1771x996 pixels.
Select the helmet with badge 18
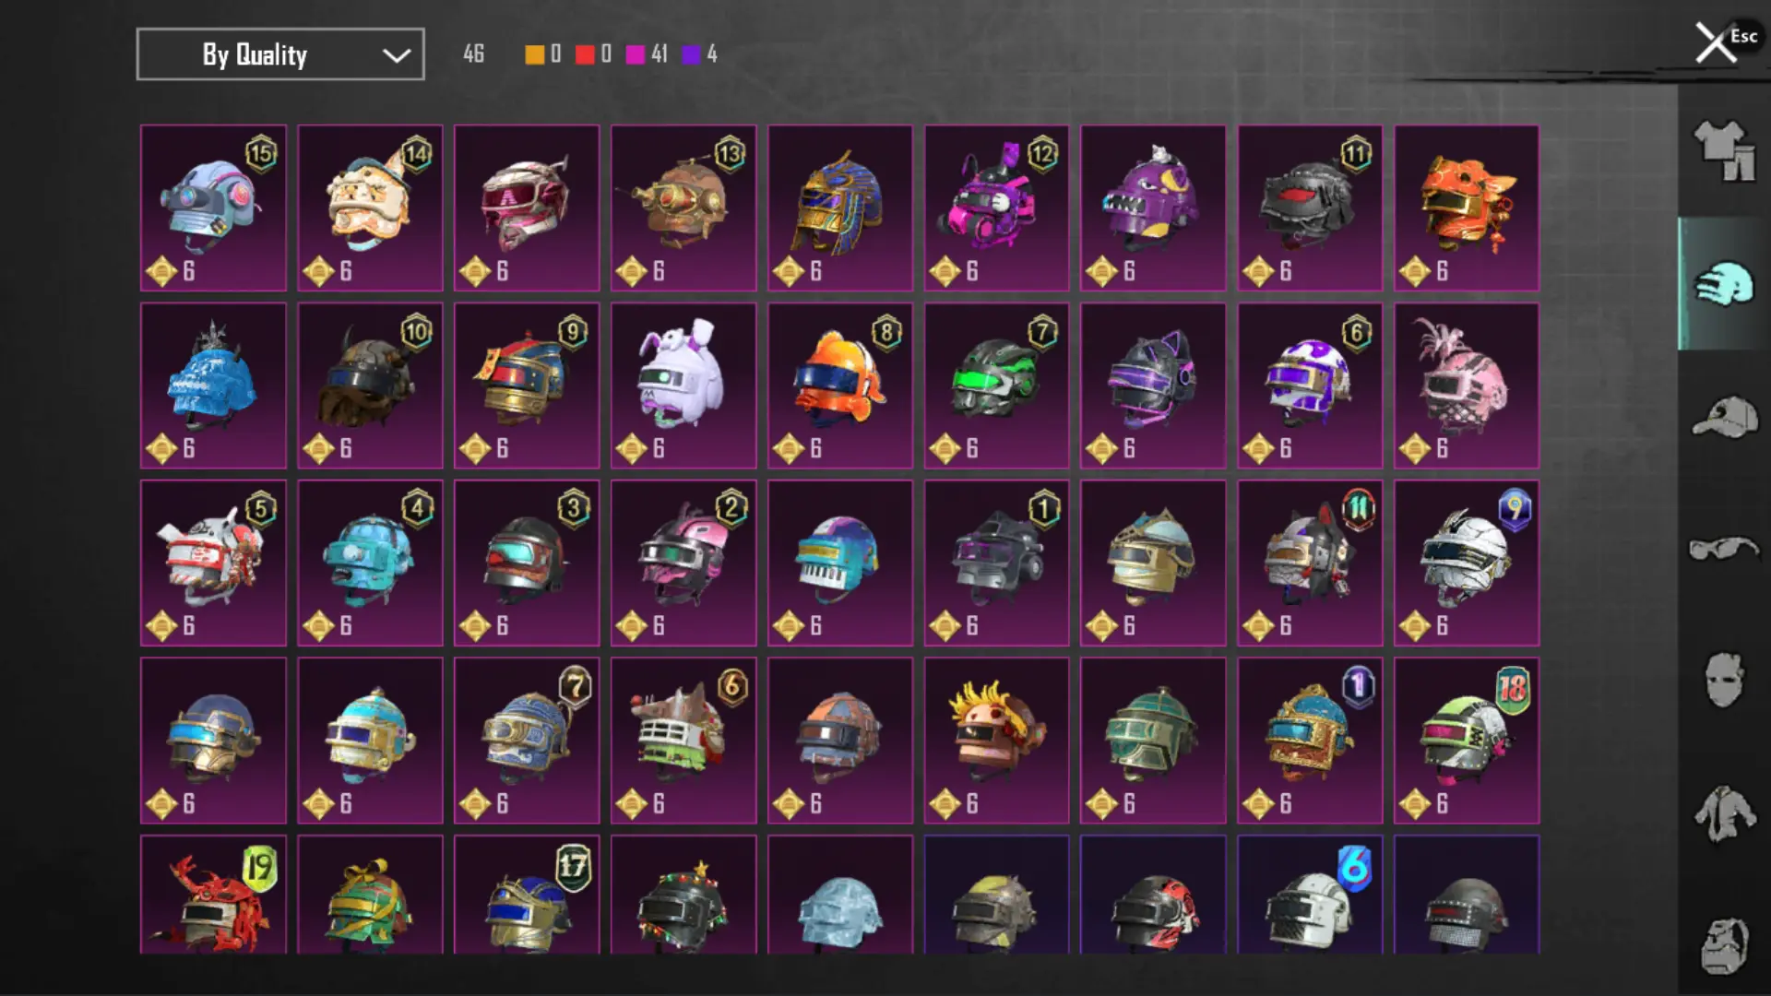[1467, 741]
